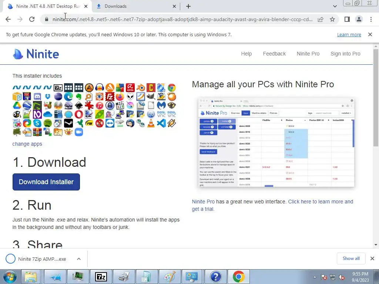
Task: Expand options for Ninite 7Zip AIMP download
Action: 78,259
